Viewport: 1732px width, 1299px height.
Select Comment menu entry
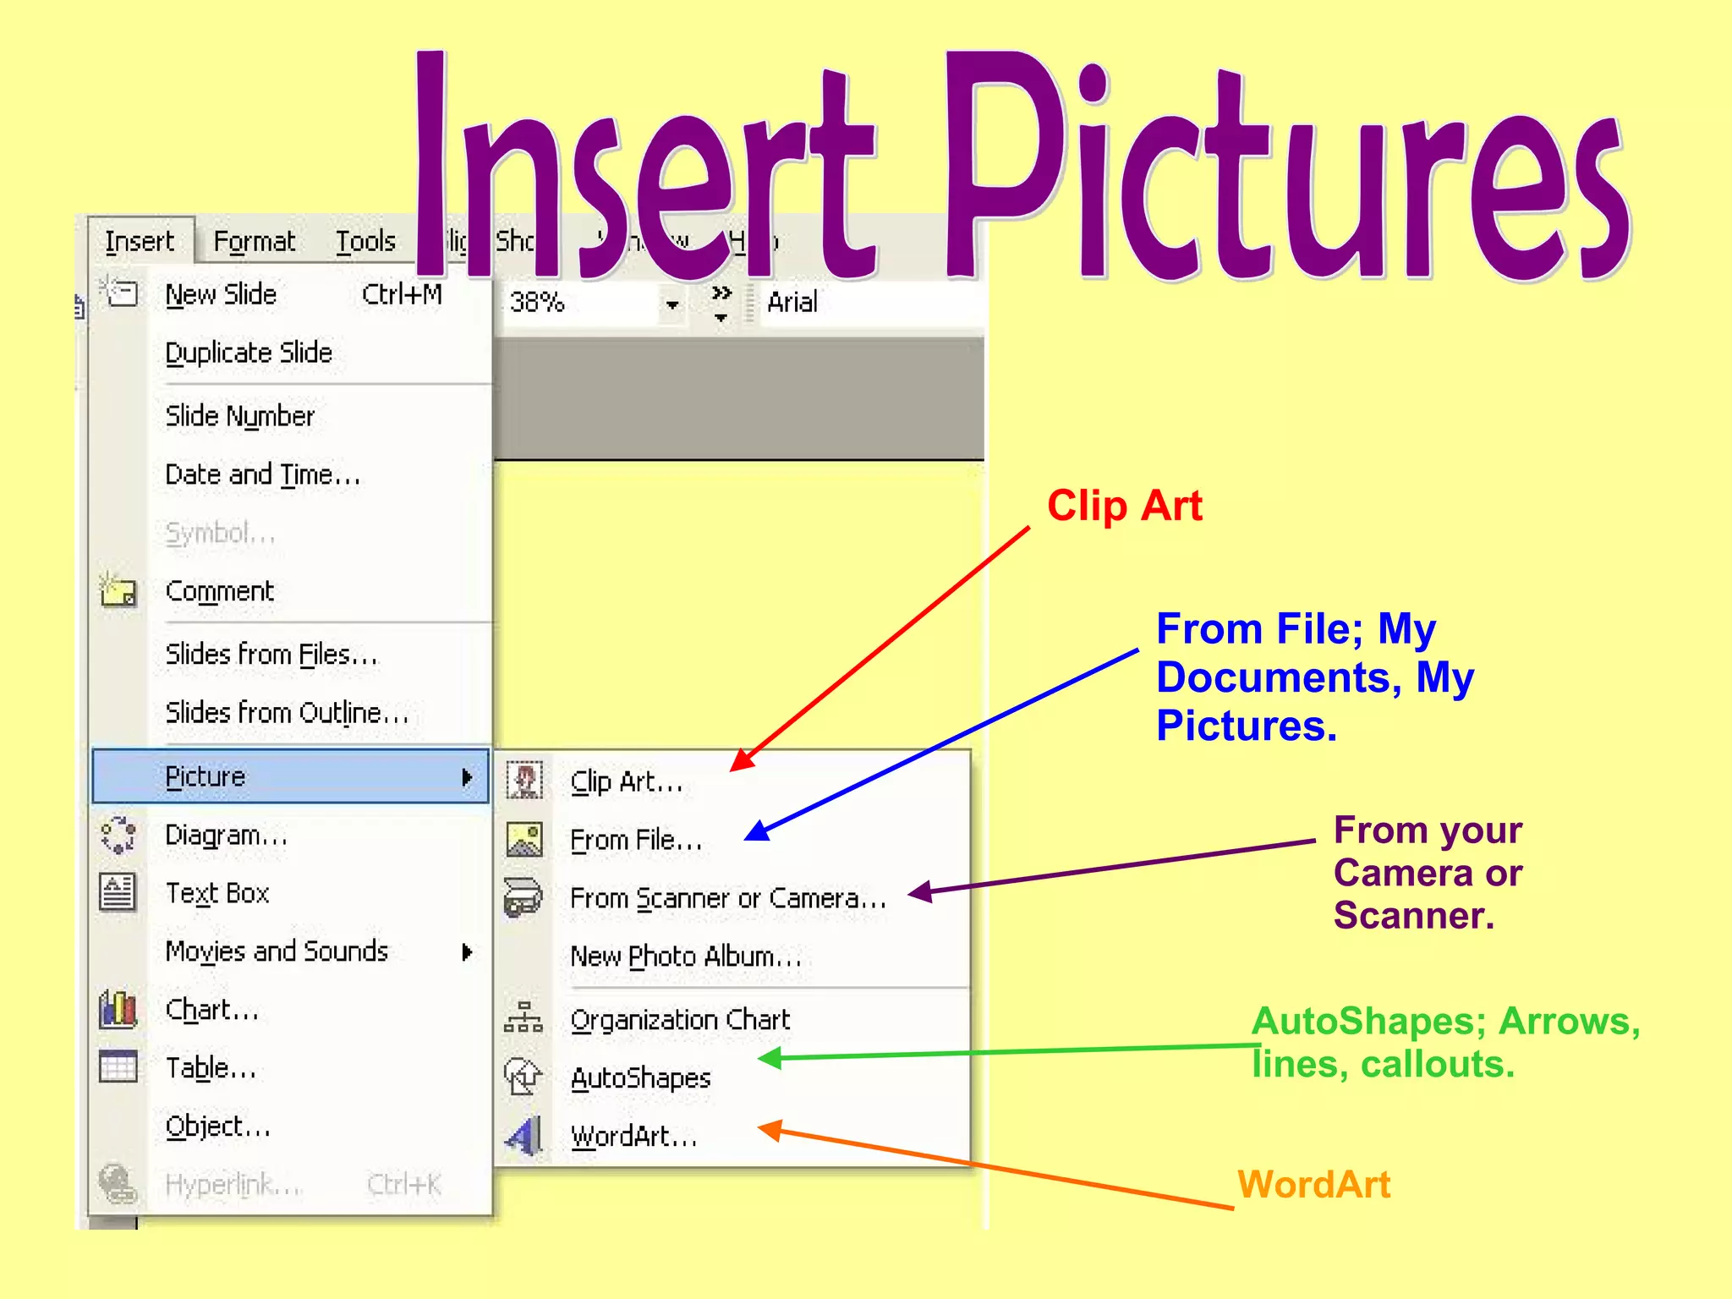click(290, 590)
